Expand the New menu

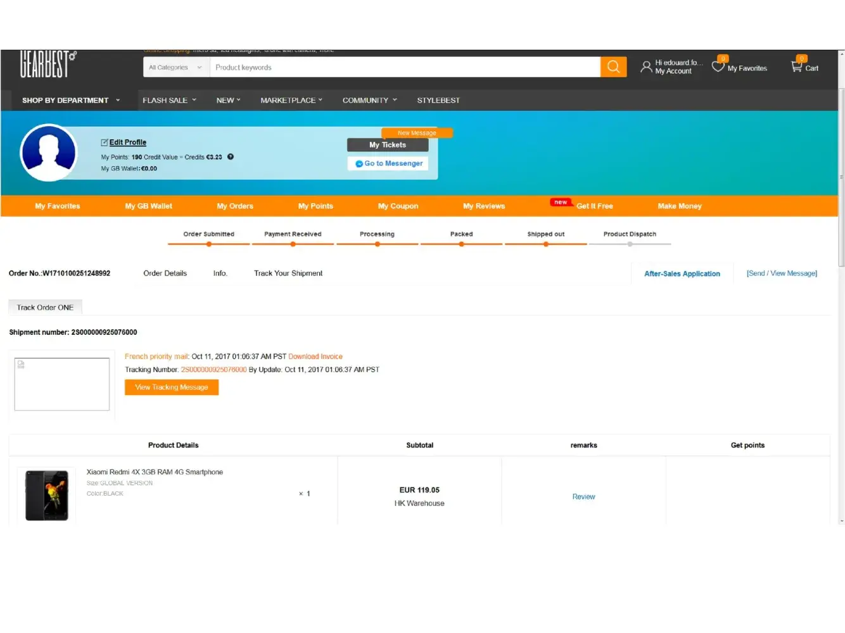229,101
